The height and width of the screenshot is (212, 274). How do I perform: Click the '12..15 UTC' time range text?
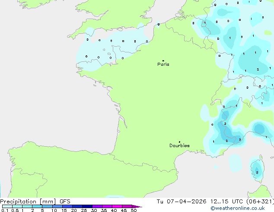pos(226,202)
